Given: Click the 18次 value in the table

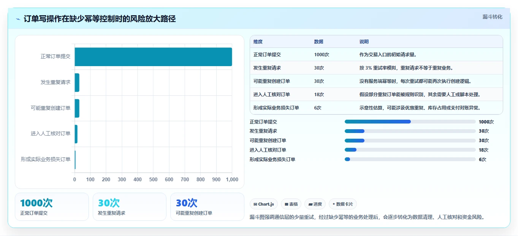Looking at the screenshot, I should 319,95.
